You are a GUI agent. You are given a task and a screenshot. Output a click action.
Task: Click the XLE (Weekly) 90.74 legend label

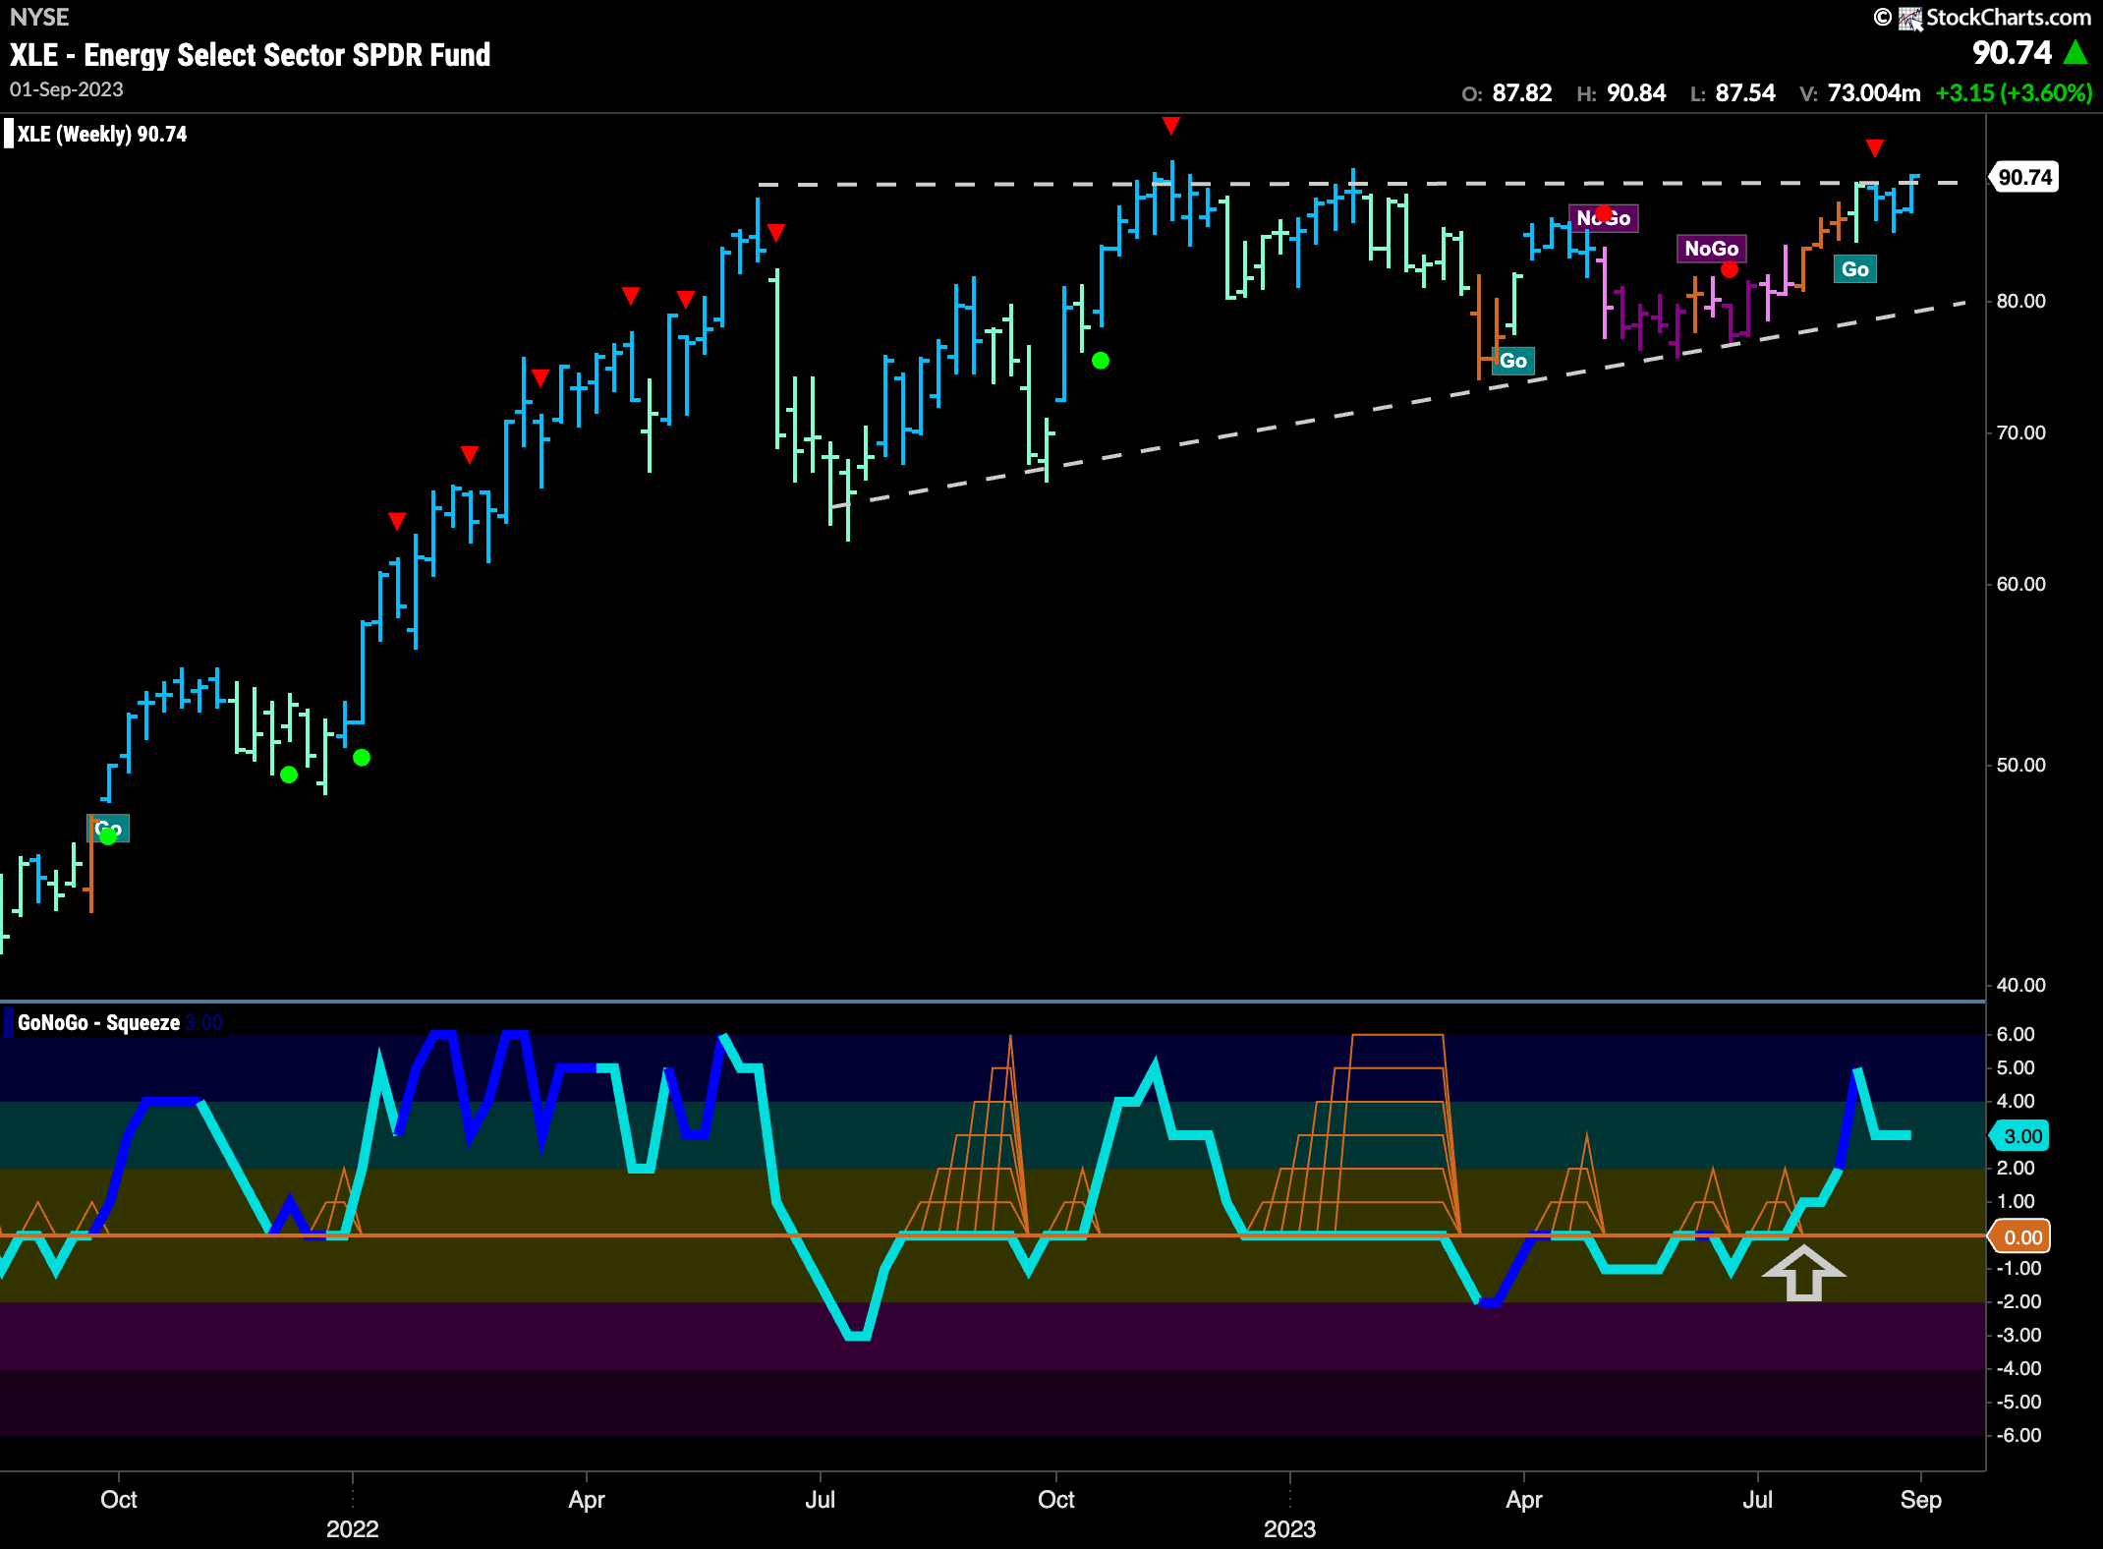coord(101,134)
